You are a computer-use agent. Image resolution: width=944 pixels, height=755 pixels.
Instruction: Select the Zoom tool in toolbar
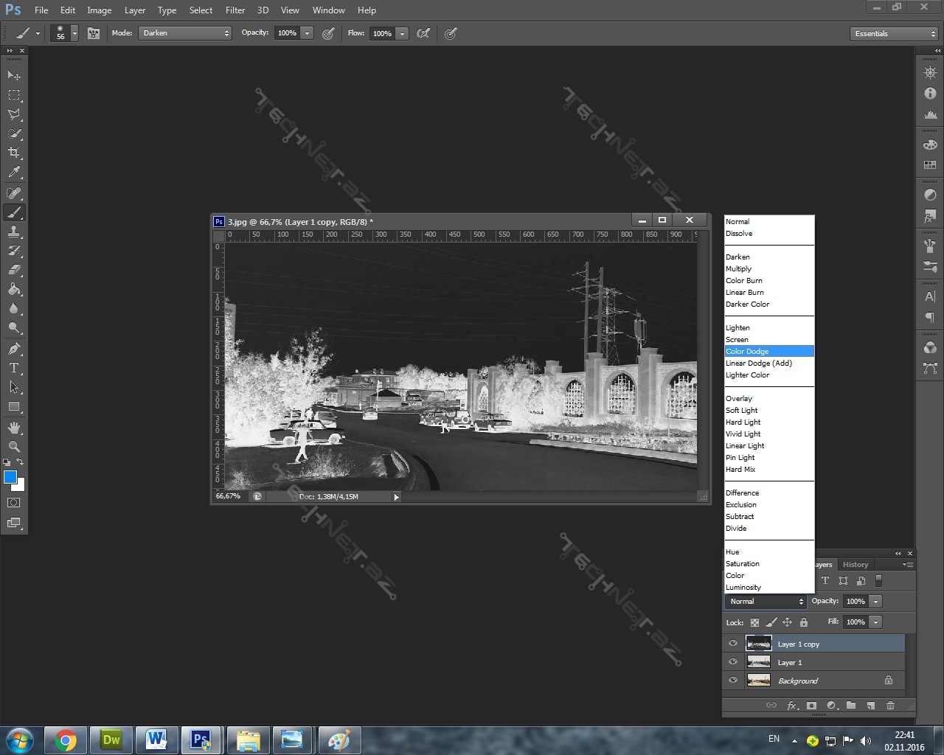14,446
